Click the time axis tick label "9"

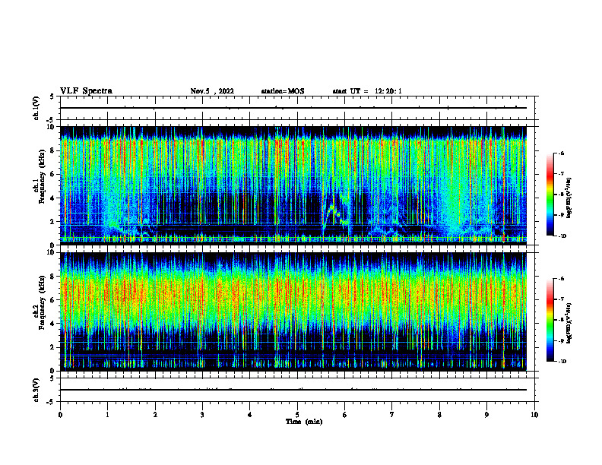pyautogui.click(x=486, y=415)
